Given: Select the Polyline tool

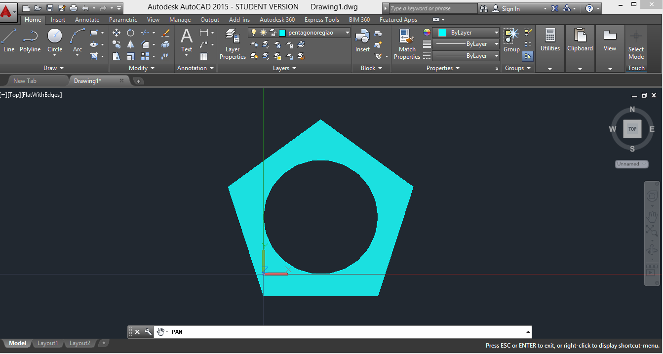Looking at the screenshot, I should pos(30,40).
